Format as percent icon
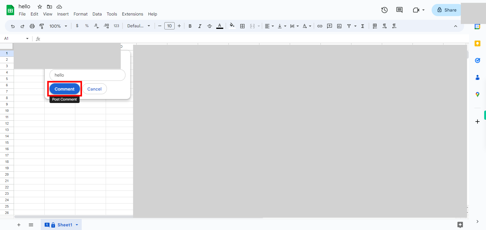 point(87,26)
